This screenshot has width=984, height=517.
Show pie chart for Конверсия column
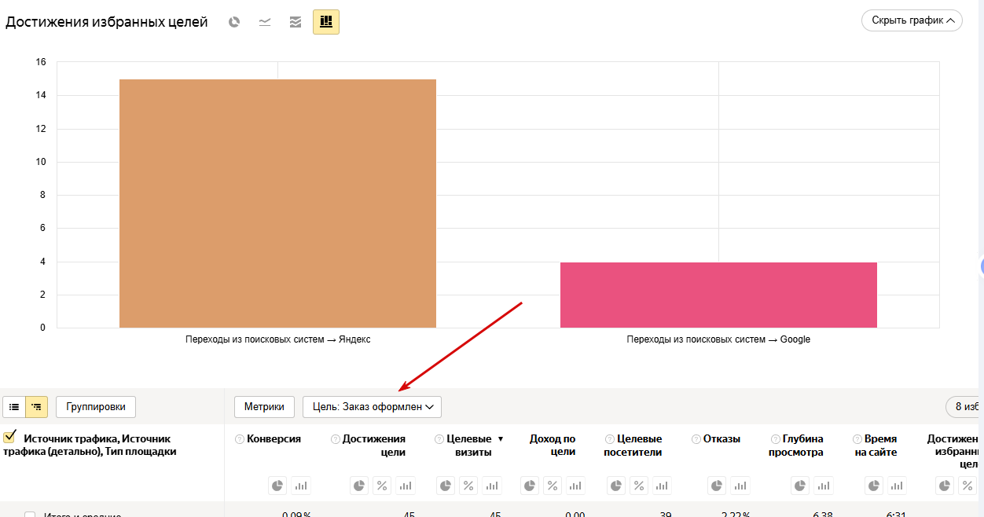point(277,486)
